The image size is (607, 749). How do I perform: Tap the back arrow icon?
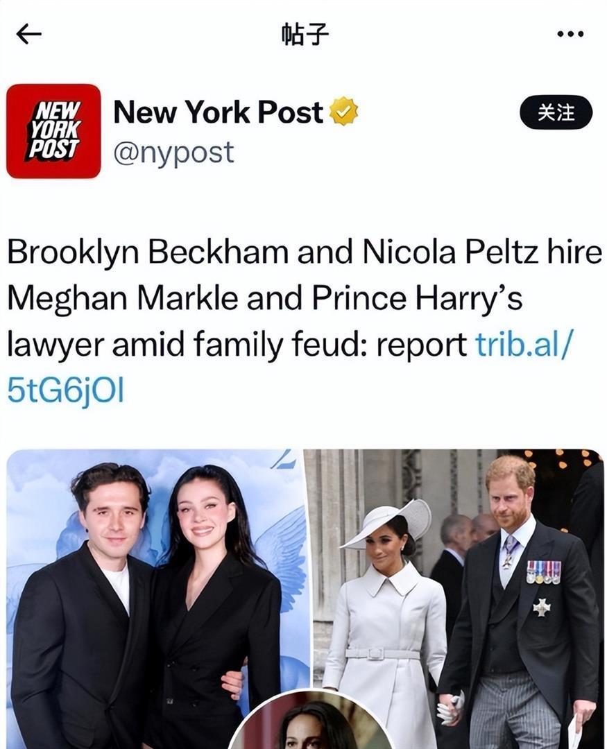28,34
